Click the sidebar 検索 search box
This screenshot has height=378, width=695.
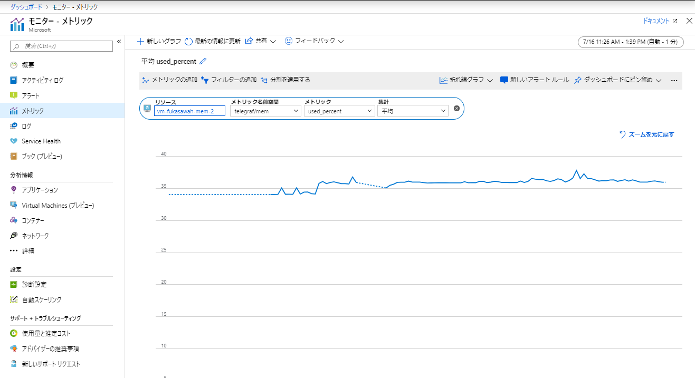(62, 46)
